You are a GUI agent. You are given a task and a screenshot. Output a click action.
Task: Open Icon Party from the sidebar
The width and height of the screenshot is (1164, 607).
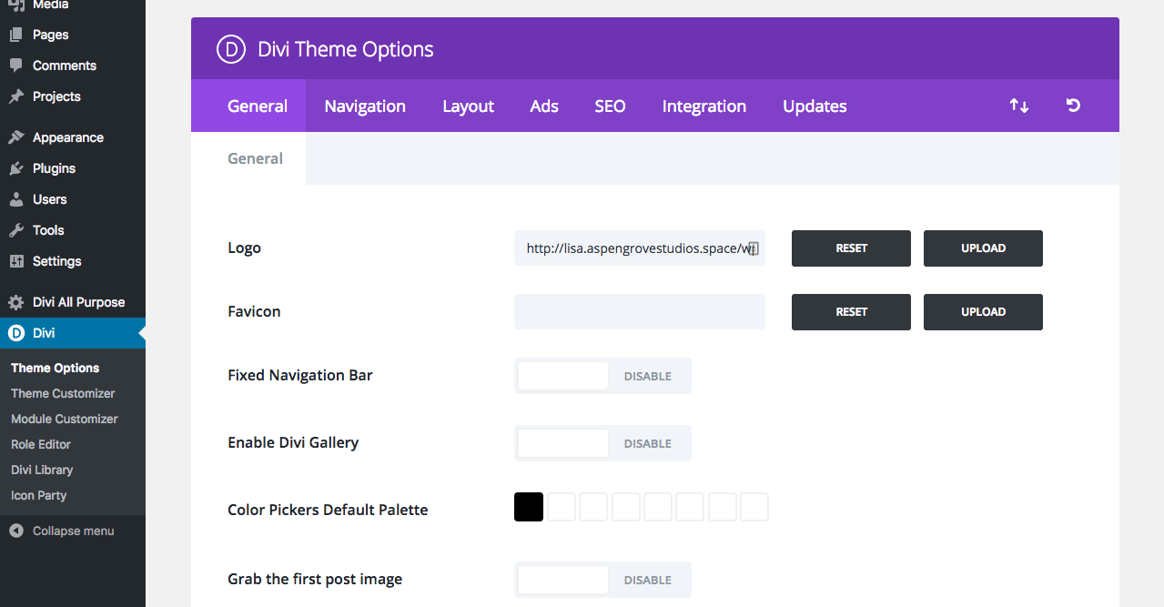coord(39,495)
